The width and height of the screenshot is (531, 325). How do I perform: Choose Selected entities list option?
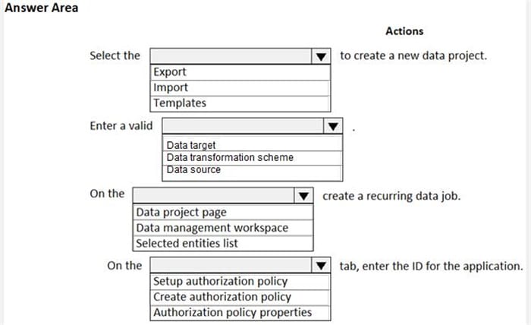coord(187,243)
